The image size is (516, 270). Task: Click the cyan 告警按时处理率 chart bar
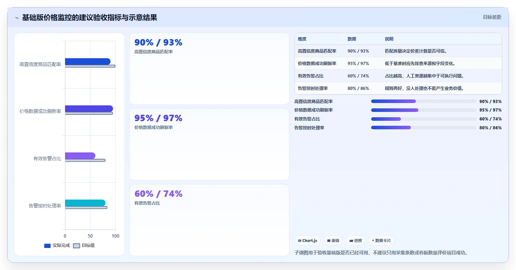(85, 203)
